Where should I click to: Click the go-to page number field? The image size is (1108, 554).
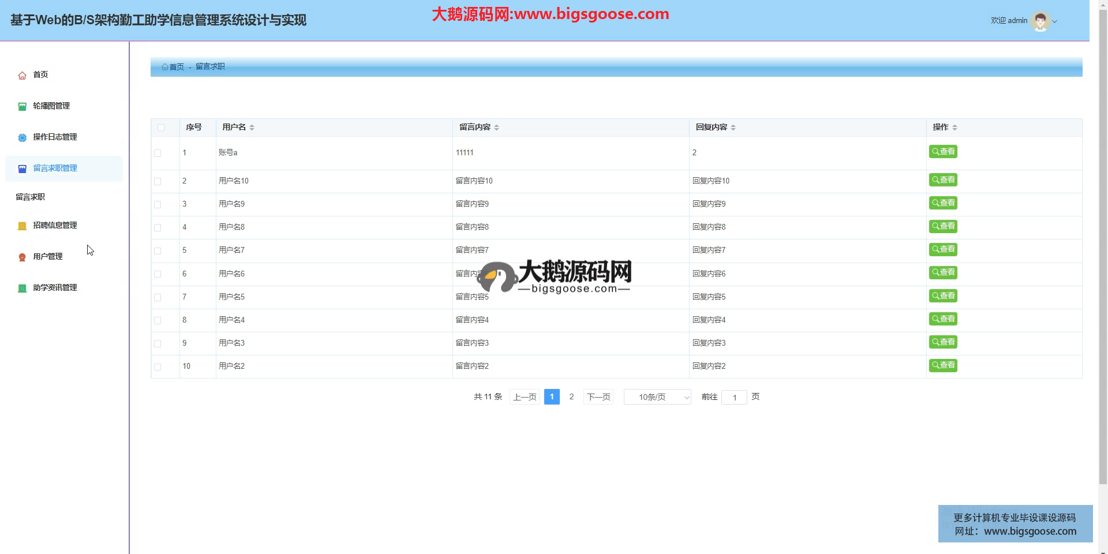click(734, 398)
